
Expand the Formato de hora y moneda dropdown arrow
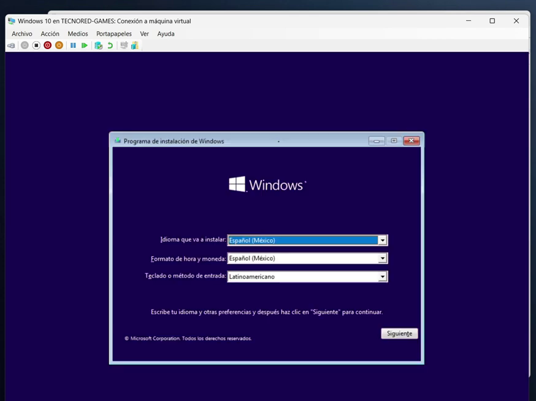[x=383, y=259]
